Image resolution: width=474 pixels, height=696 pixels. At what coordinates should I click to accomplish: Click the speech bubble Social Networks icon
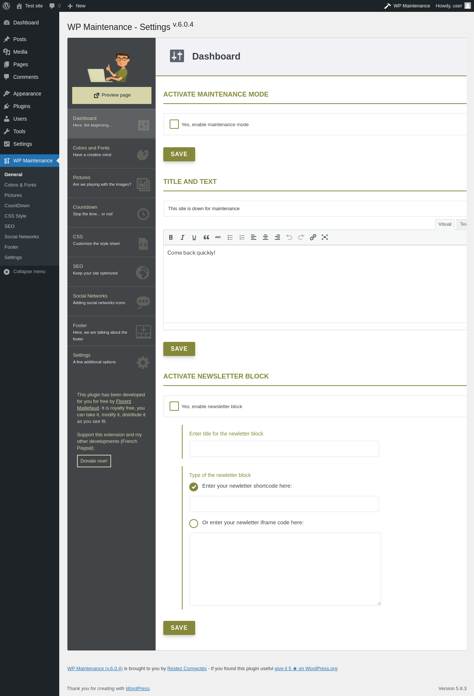pos(143,302)
